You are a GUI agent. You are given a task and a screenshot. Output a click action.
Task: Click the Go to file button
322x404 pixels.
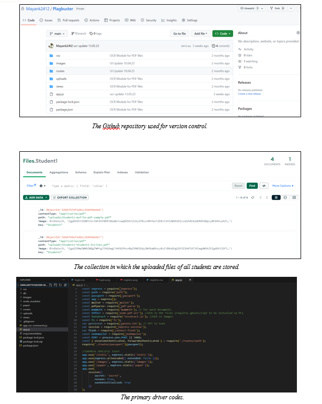(179, 33)
